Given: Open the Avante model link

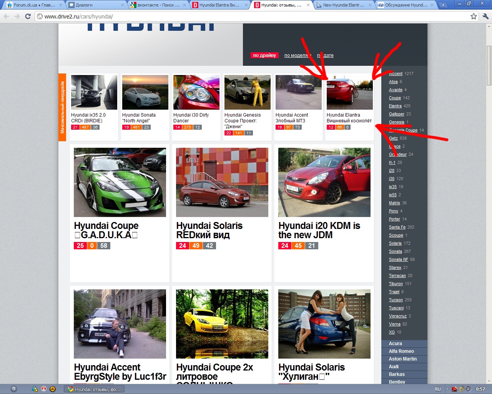Looking at the screenshot, I should 396,90.
